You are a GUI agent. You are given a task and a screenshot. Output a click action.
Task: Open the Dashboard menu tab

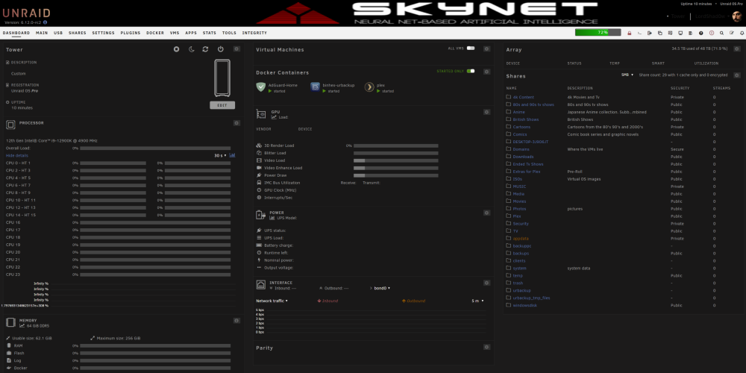(16, 34)
